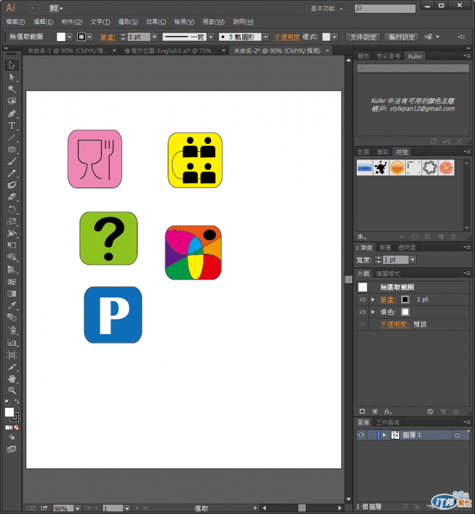The height and width of the screenshot is (514, 475).
Task: Open stroke weight 1 pt dropdown
Action: point(154,37)
